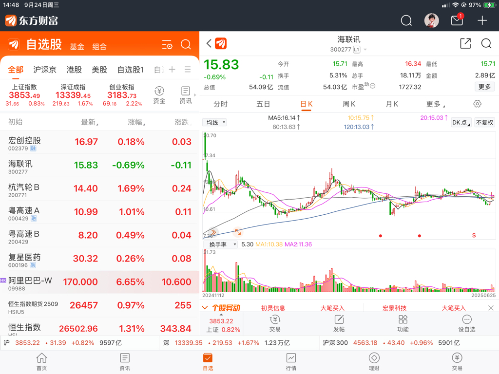Toggle DK点 indicator
499x374 pixels.
[461, 122]
